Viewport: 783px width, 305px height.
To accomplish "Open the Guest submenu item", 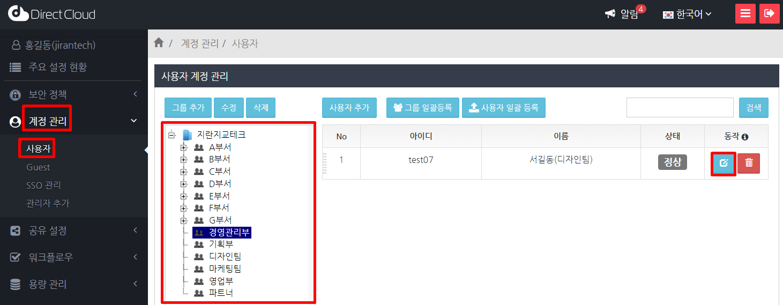I will 38,167.
